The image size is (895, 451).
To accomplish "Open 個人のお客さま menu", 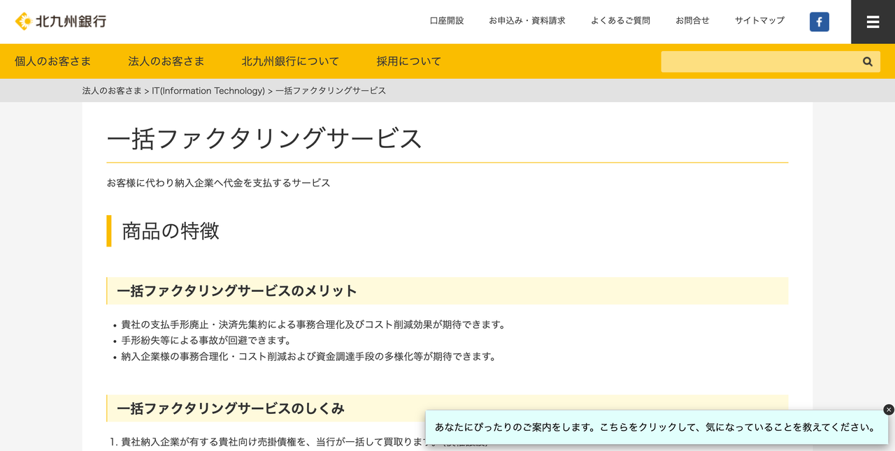I will pos(53,61).
